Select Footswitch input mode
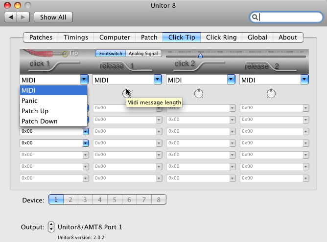The image size is (327, 242). click(x=110, y=54)
